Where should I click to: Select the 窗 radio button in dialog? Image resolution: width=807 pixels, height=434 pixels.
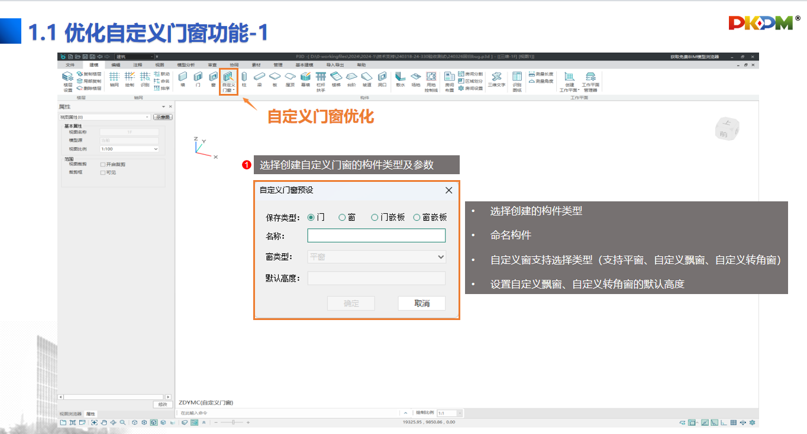(x=342, y=217)
